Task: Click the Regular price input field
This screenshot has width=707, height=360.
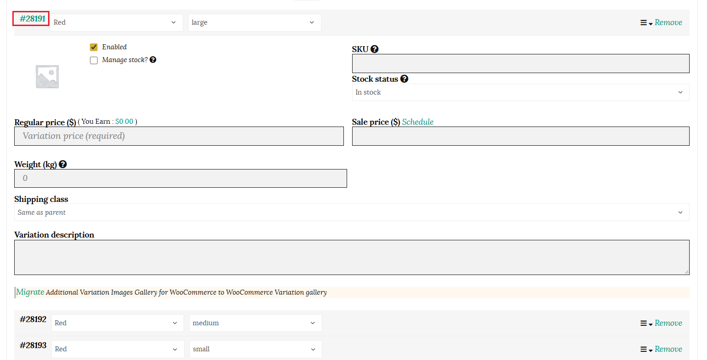Action: click(x=179, y=136)
